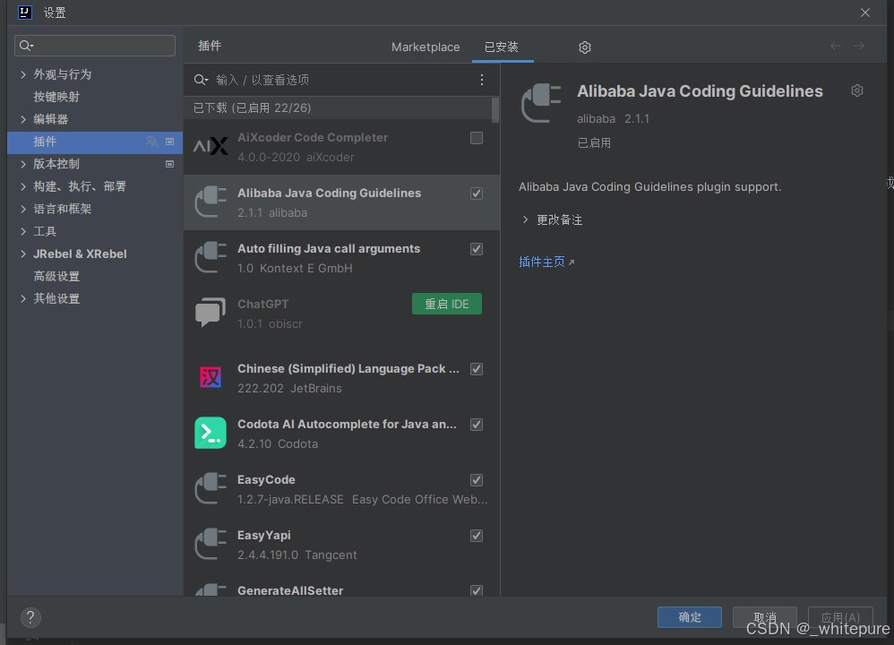Switch to the Marketplace tab
The image size is (894, 645).
426,47
